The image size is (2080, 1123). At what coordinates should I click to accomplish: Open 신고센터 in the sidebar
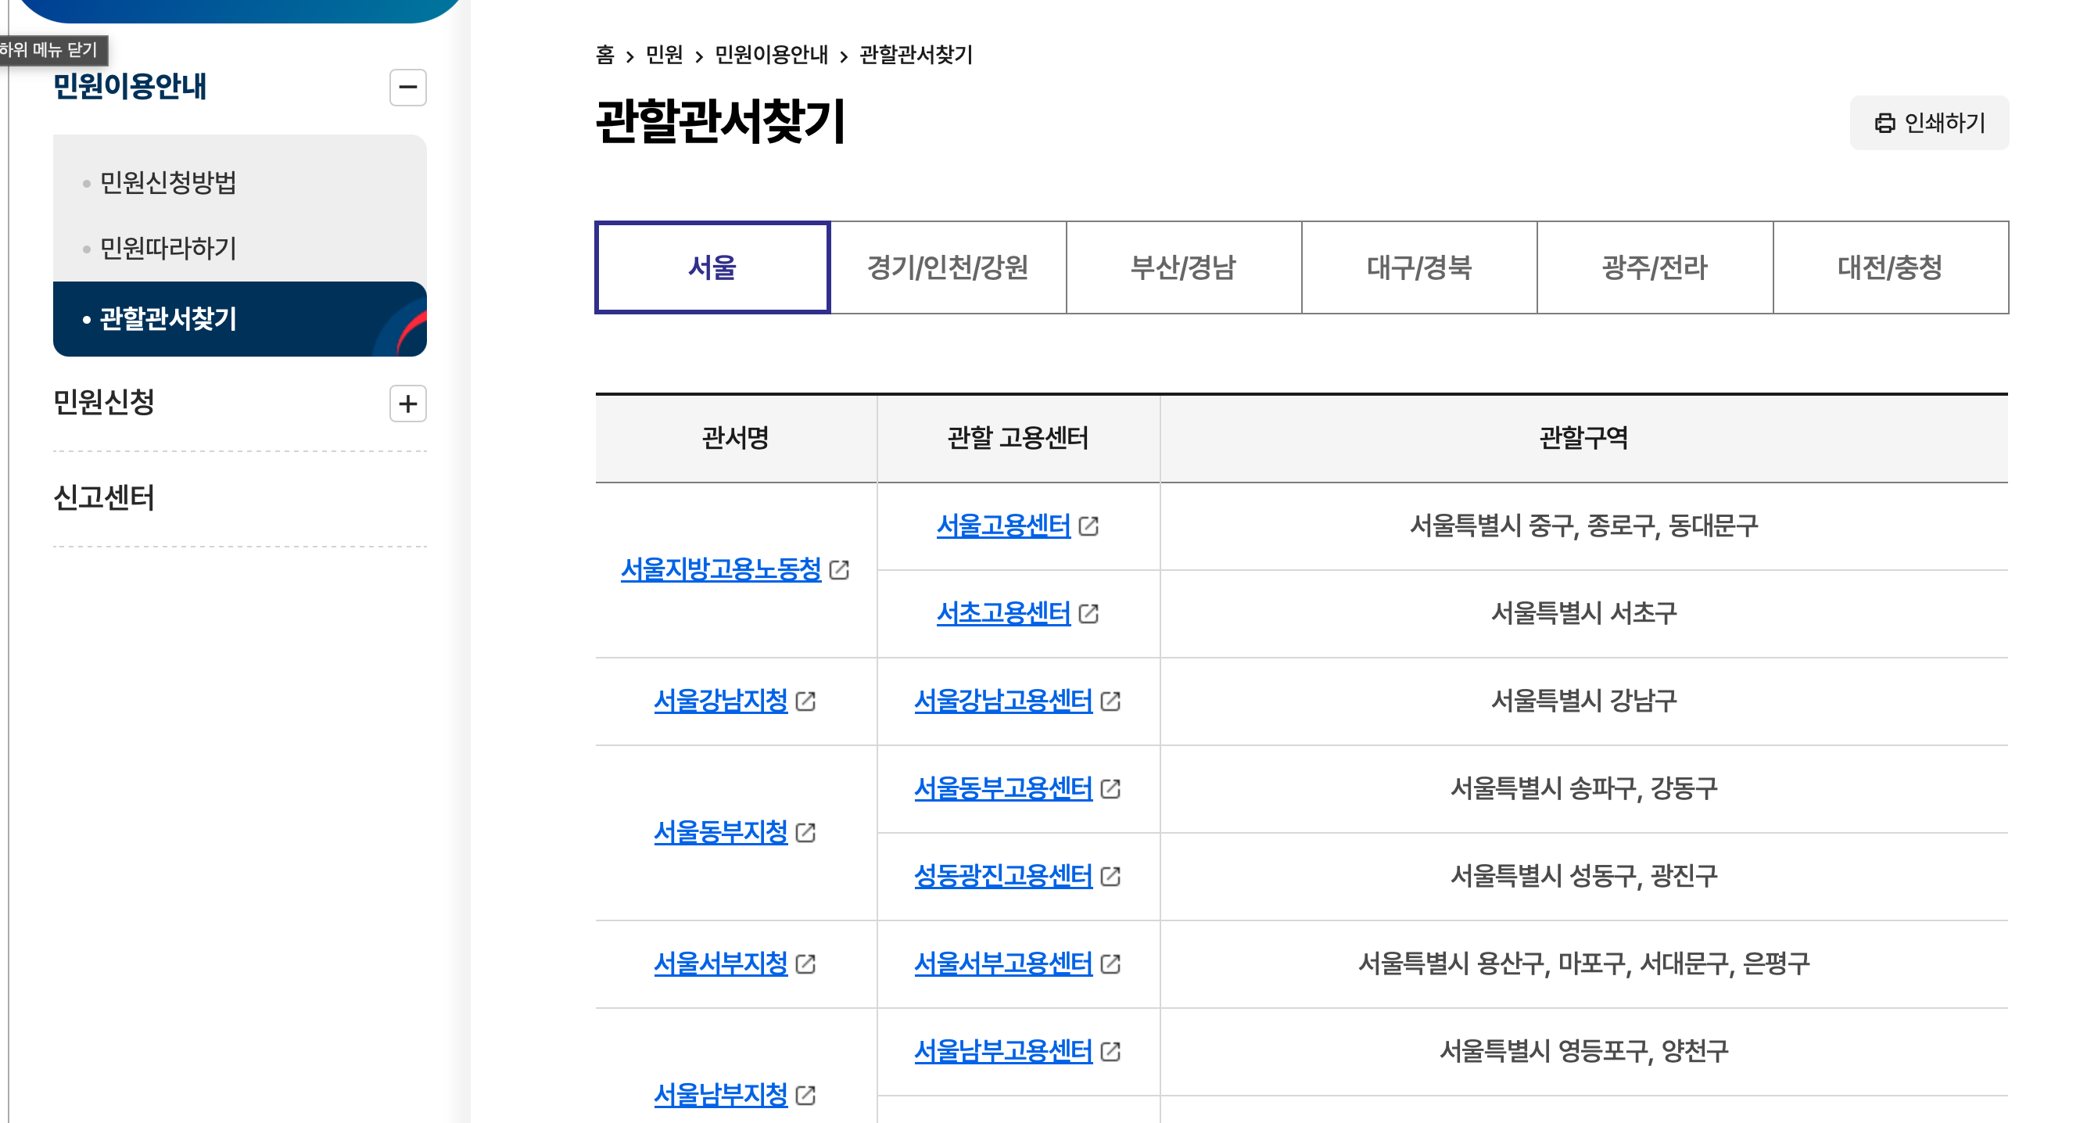coord(103,497)
